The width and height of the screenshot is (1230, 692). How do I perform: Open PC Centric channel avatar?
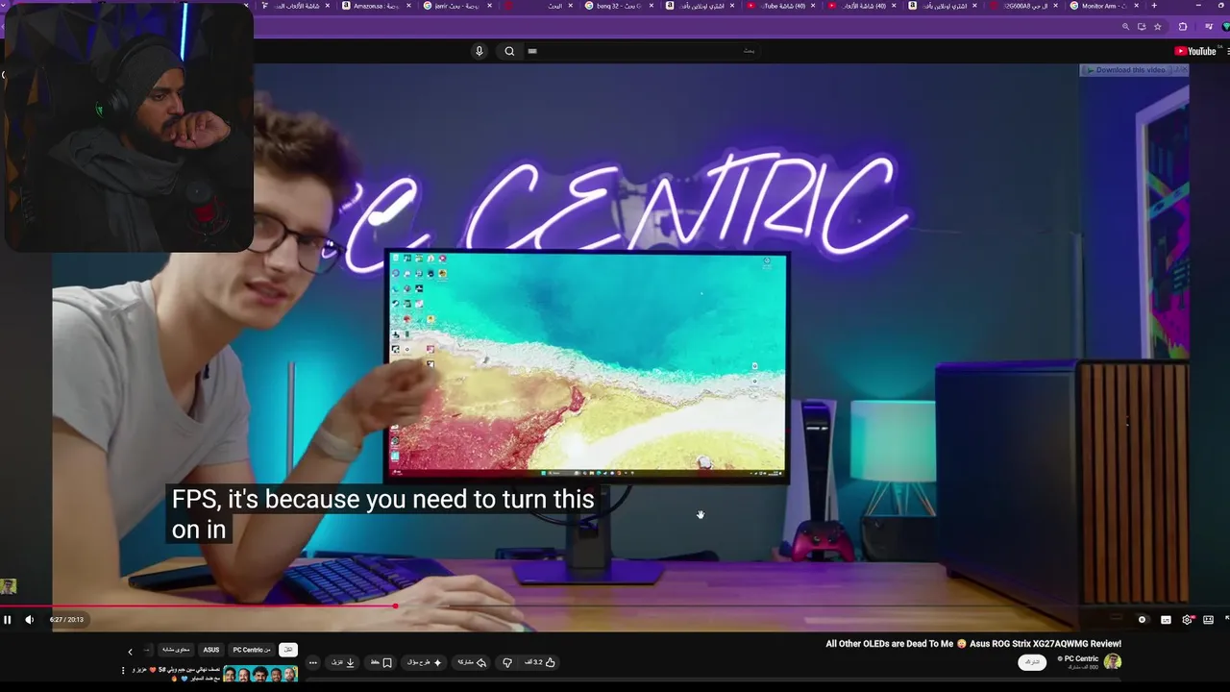point(1113,661)
